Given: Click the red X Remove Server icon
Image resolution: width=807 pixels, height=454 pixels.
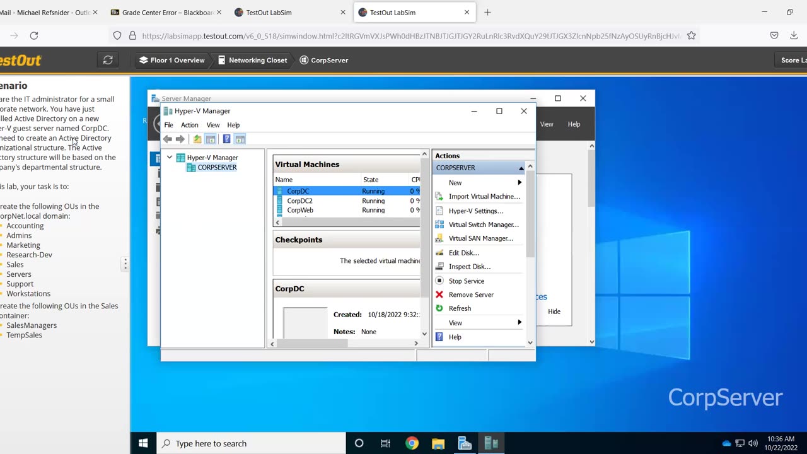Looking at the screenshot, I should pyautogui.click(x=439, y=294).
